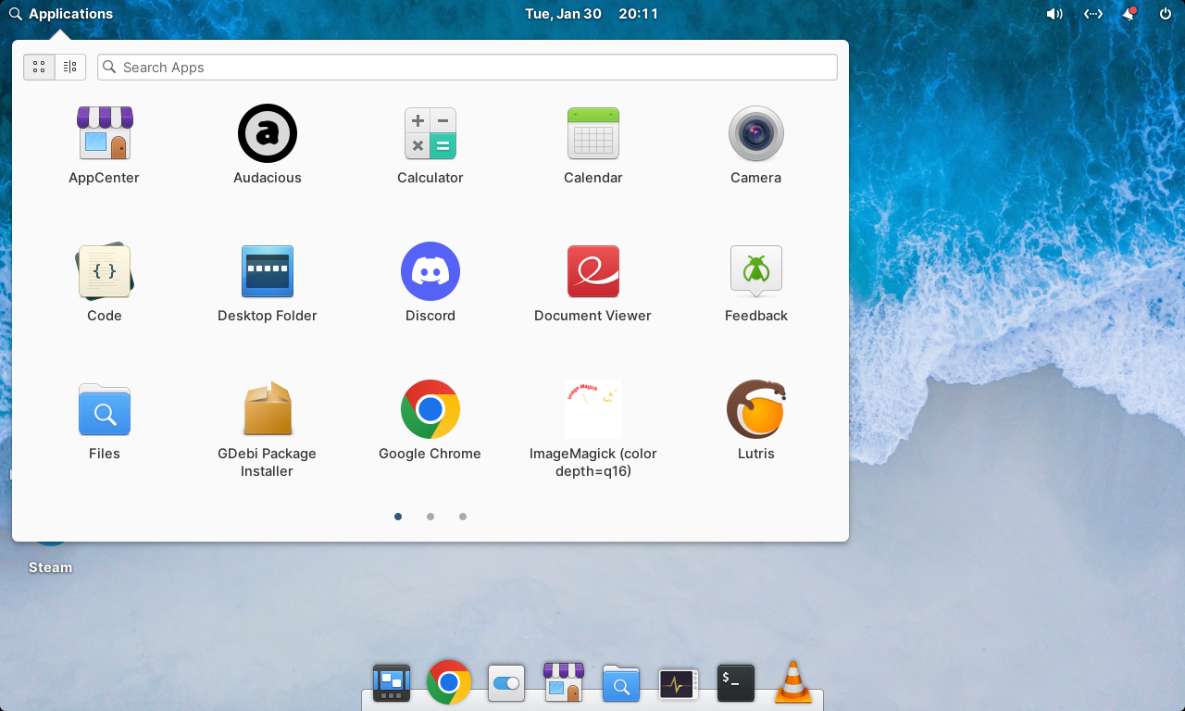1185x711 pixels.
Task: Close the Applications menu in the top panel
Action: [x=61, y=14]
